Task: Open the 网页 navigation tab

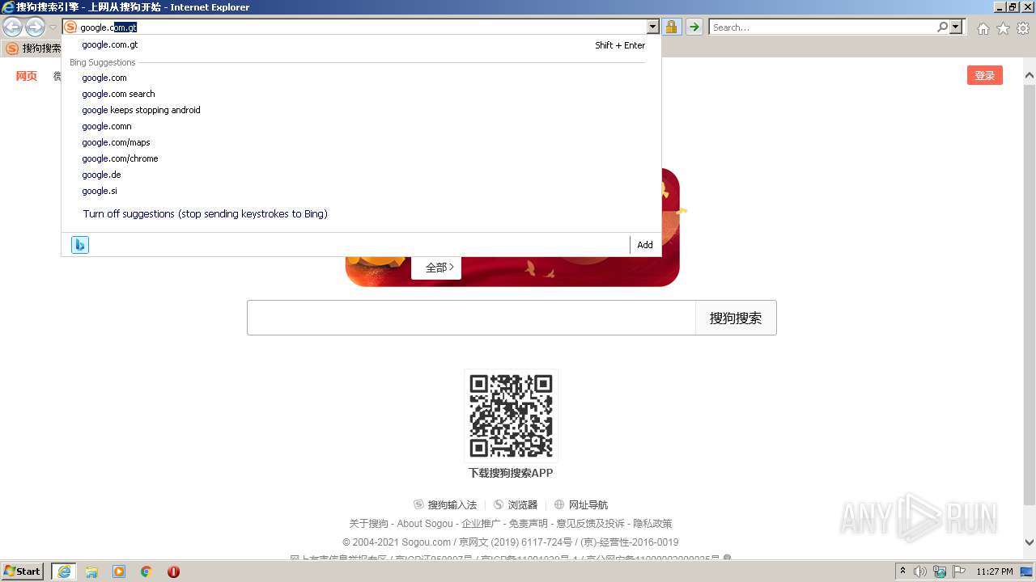Action: pyautogui.click(x=27, y=76)
